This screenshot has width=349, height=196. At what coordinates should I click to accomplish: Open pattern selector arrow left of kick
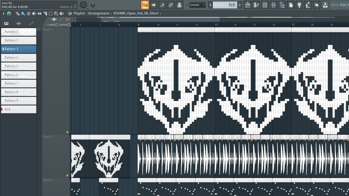[210, 5]
